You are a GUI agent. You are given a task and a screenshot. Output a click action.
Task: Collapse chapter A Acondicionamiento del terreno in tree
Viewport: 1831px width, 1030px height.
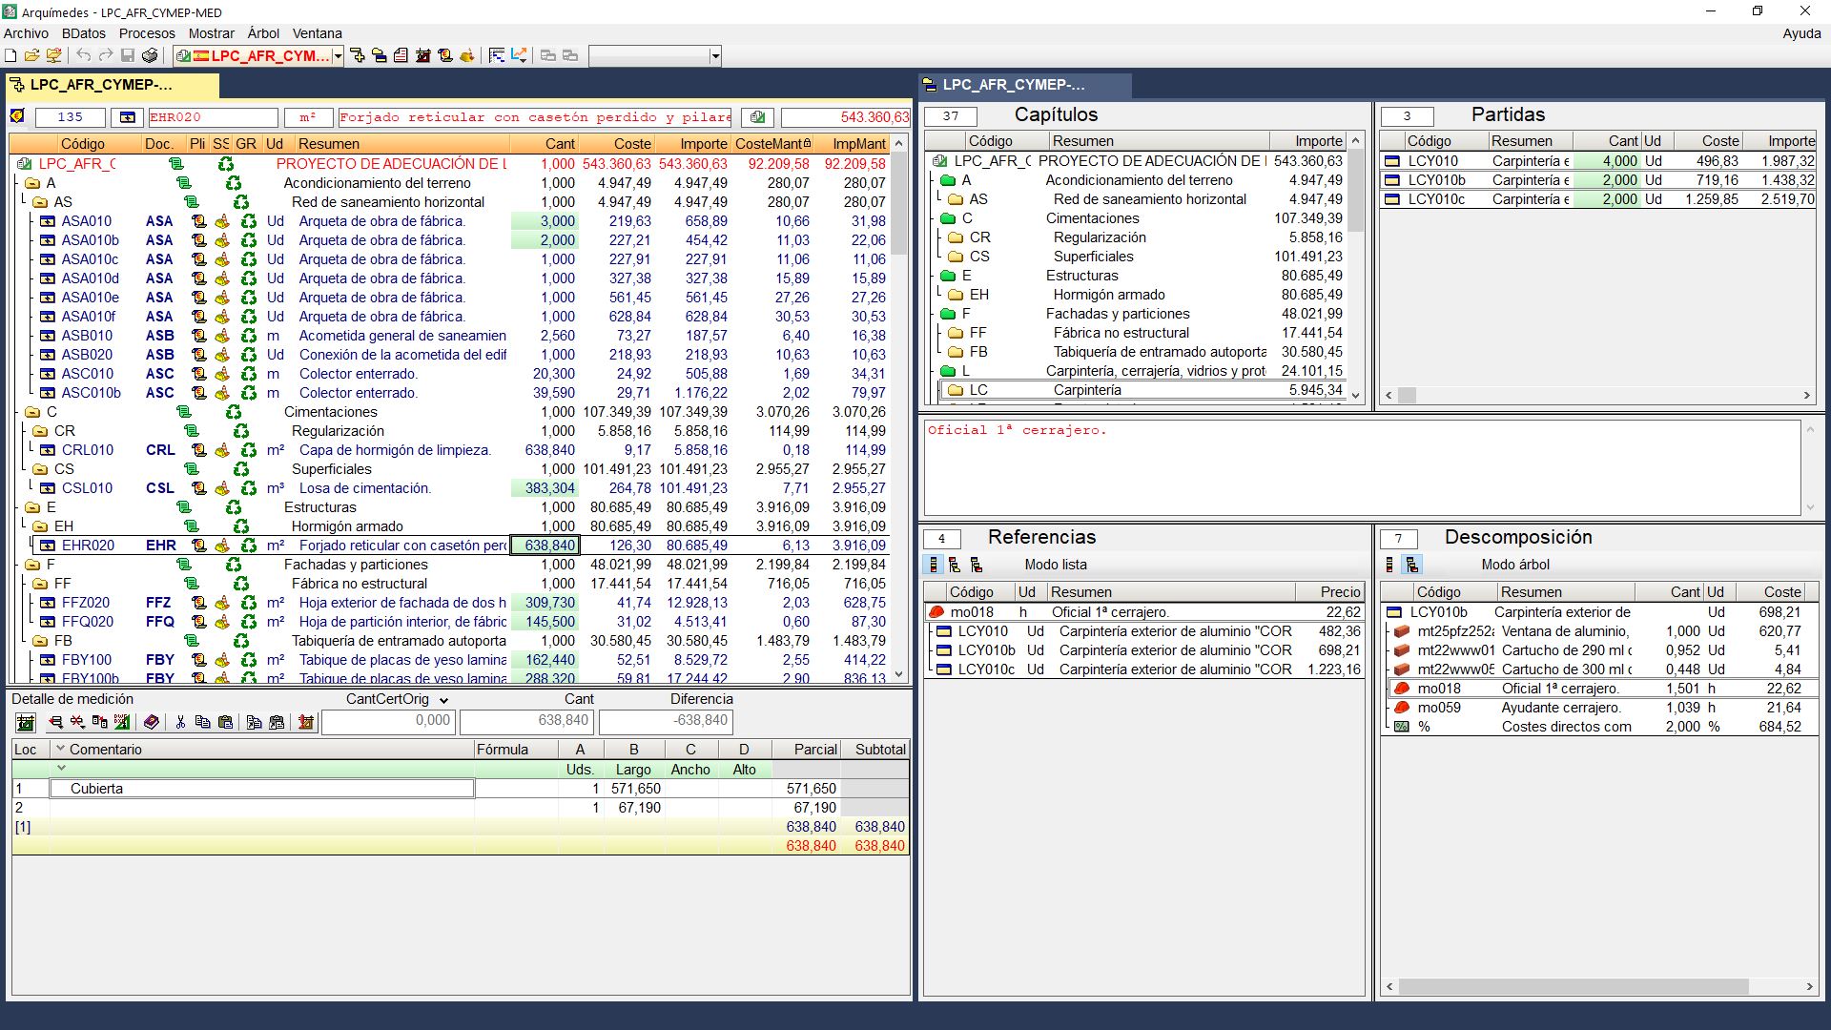click(x=31, y=183)
